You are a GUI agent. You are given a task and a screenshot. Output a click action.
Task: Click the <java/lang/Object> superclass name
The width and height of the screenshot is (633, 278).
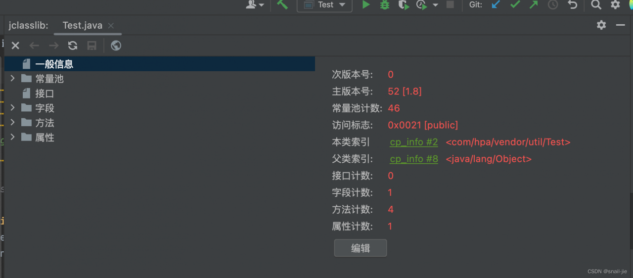tap(489, 159)
